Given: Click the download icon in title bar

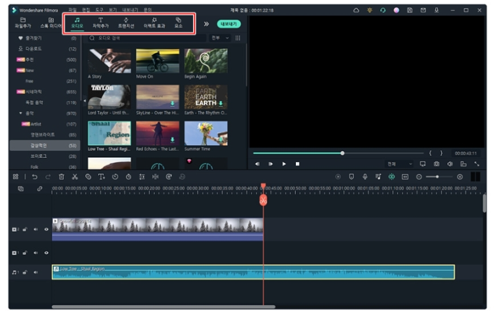Looking at the screenshot, I should pos(436,10).
